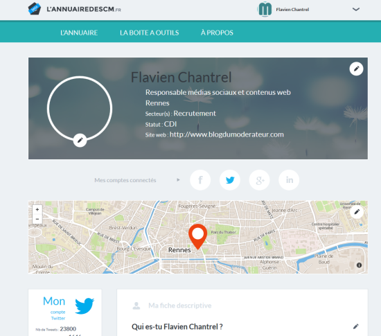
Task: Expand the account dropdown chevron
Action: 356,10
